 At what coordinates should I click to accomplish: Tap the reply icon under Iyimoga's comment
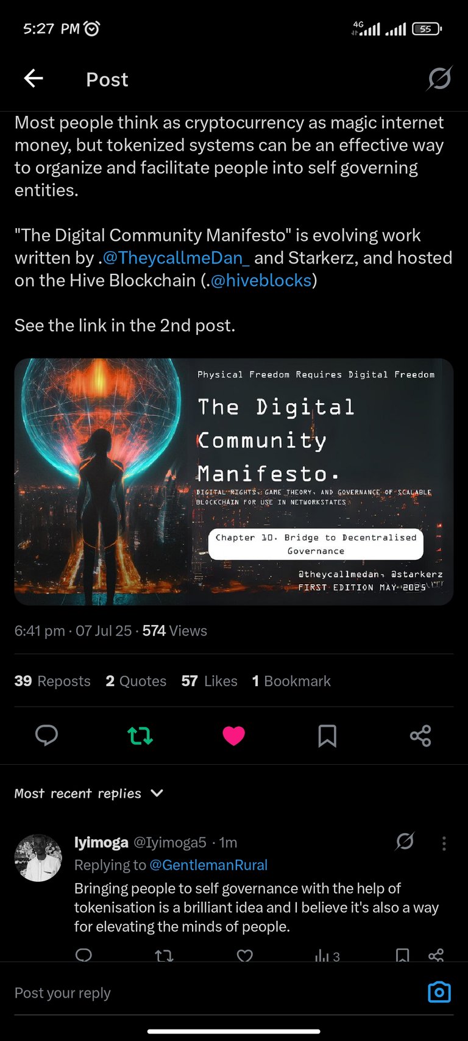coord(83,954)
